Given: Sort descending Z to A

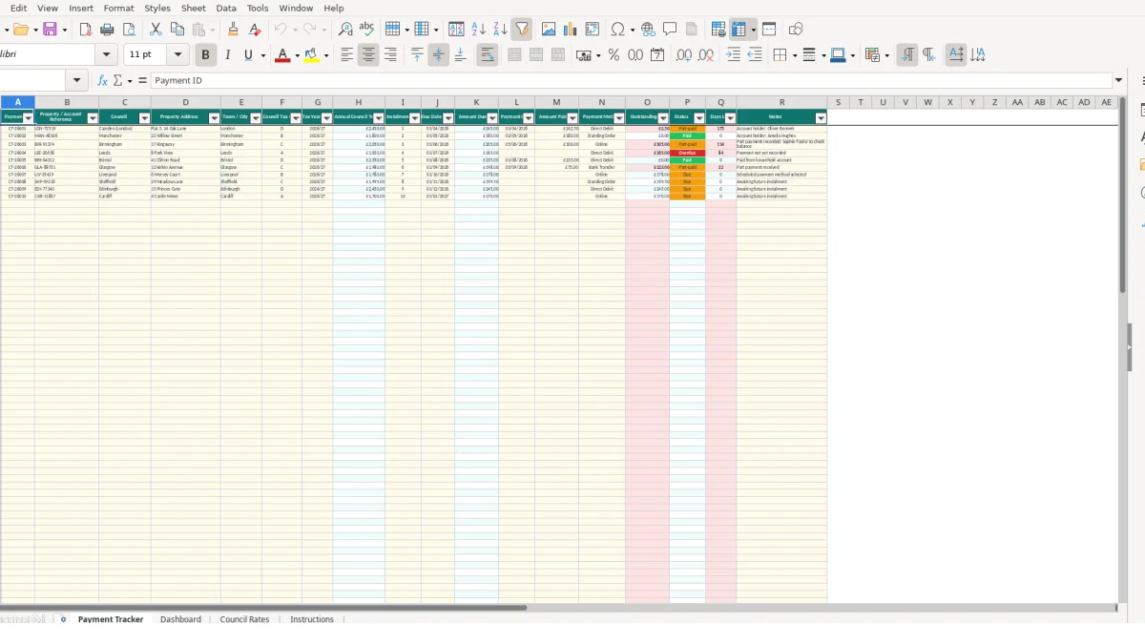Looking at the screenshot, I should [x=500, y=30].
